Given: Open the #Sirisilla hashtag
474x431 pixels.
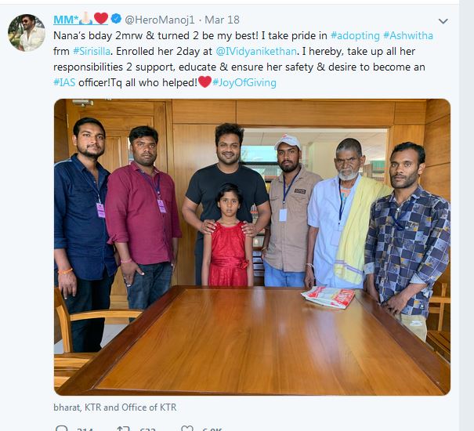Looking at the screenshot, I should (96, 52).
